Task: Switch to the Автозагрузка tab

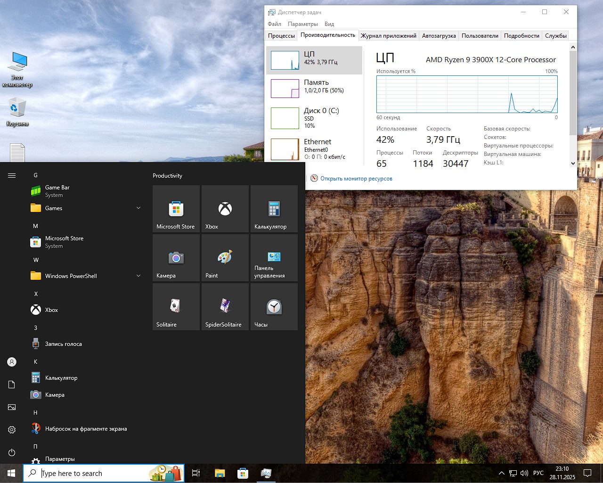Action: tap(439, 35)
